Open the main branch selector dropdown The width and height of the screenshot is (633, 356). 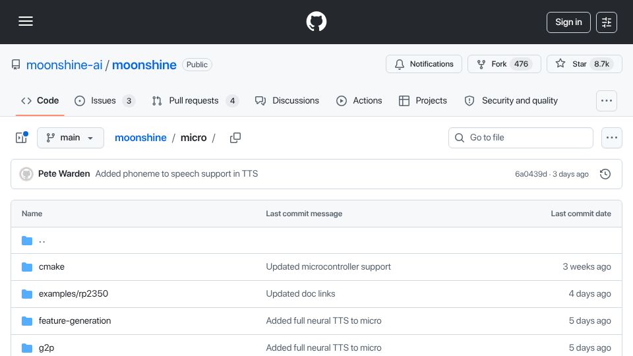(x=71, y=138)
